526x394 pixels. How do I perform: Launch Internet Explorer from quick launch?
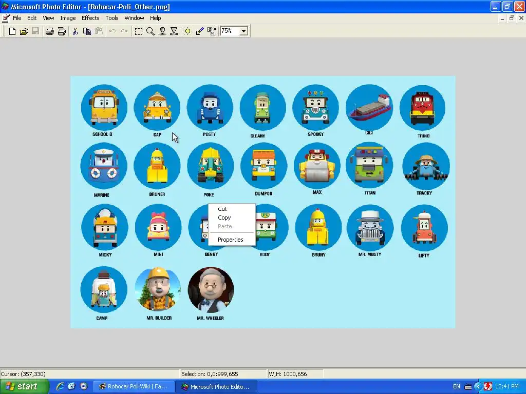click(60, 386)
